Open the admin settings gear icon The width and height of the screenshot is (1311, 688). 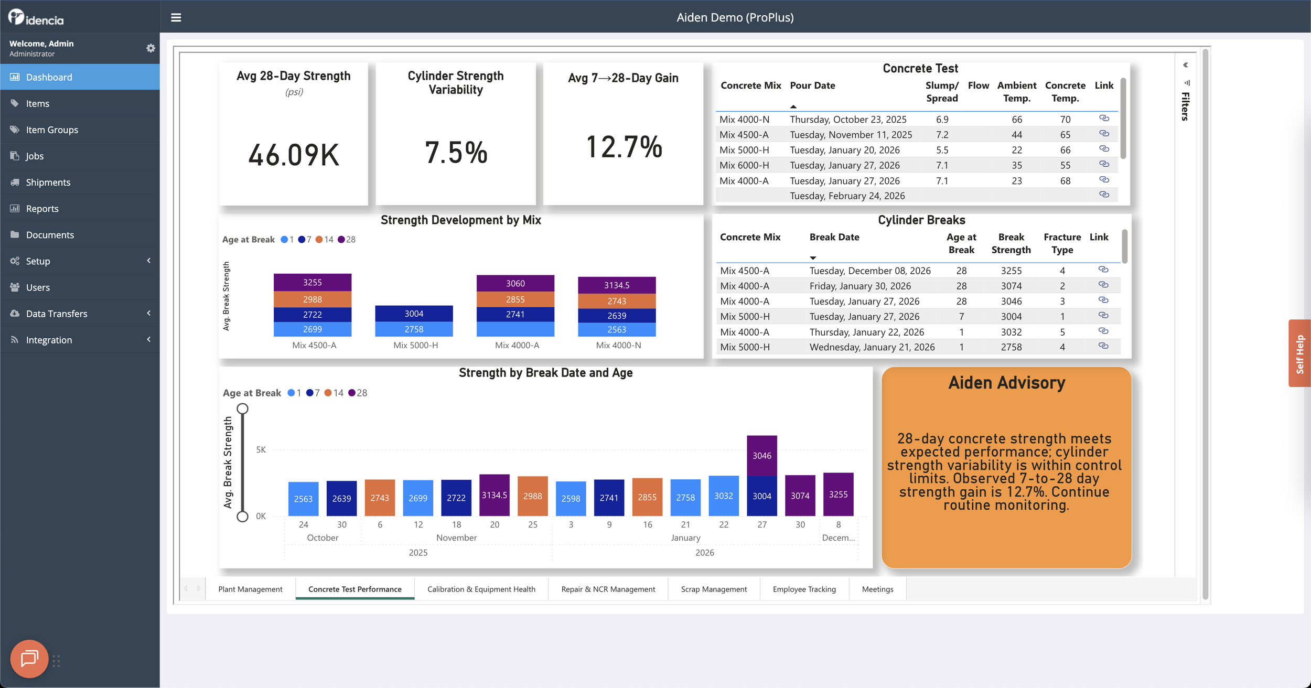click(151, 48)
